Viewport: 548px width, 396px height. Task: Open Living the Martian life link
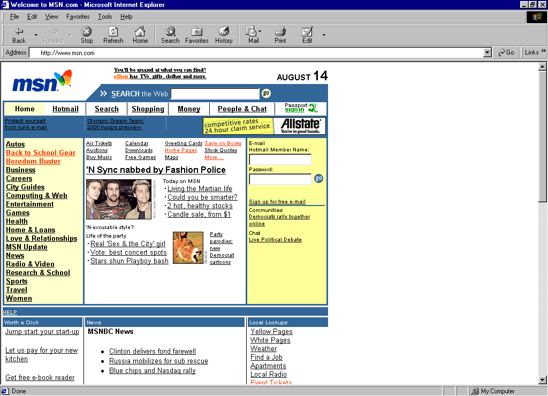200,189
